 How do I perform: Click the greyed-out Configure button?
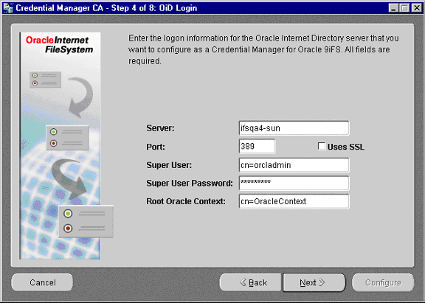[383, 282]
